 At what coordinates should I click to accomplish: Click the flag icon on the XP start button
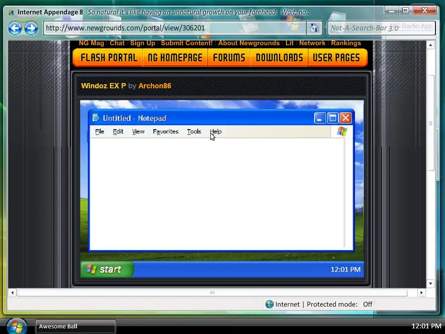91,269
